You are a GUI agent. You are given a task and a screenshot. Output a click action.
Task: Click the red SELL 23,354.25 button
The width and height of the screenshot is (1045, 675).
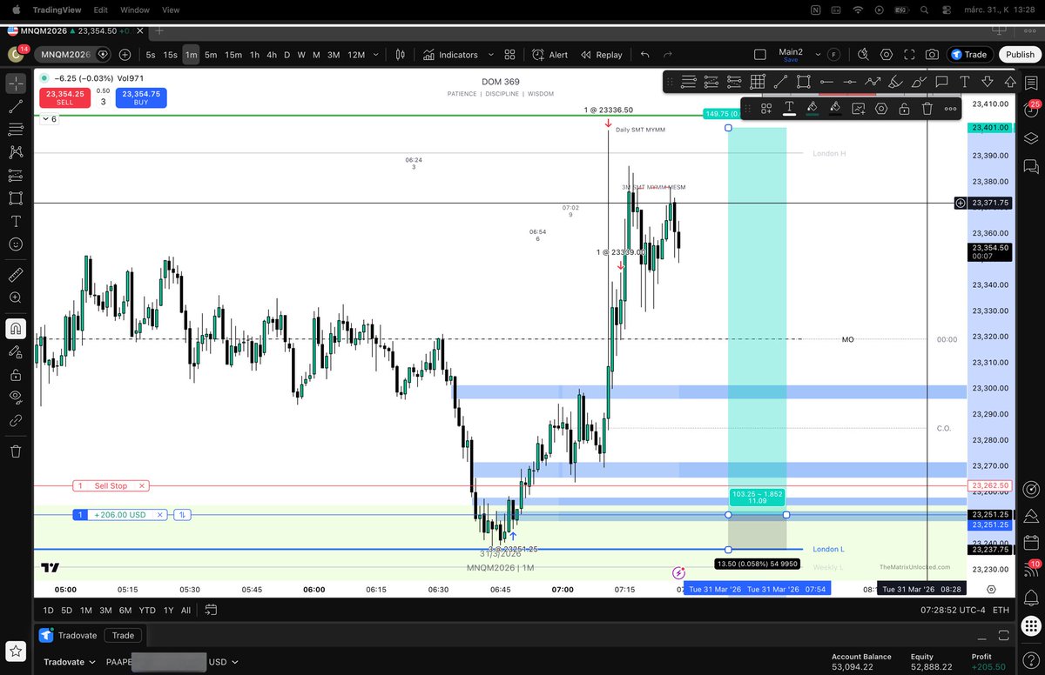(65, 97)
